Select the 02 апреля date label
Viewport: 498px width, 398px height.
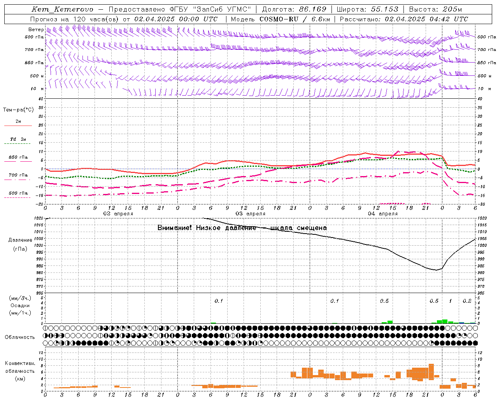point(118,214)
